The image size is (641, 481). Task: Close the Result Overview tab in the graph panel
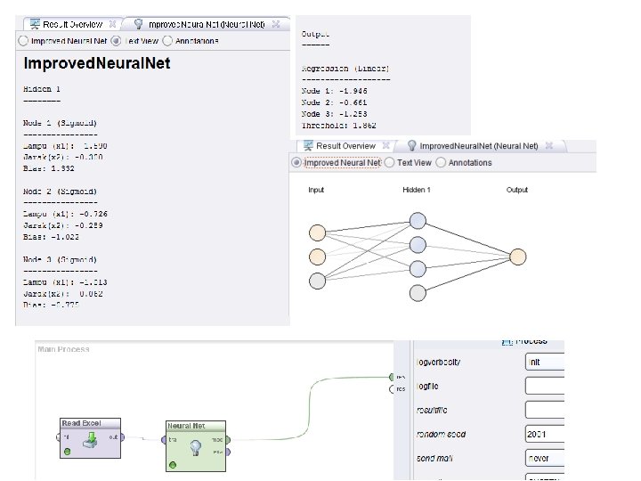coord(385,145)
